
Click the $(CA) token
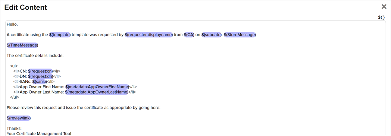(x=189, y=35)
